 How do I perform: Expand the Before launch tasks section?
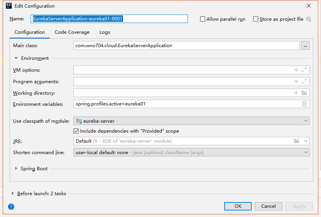tap(13, 194)
